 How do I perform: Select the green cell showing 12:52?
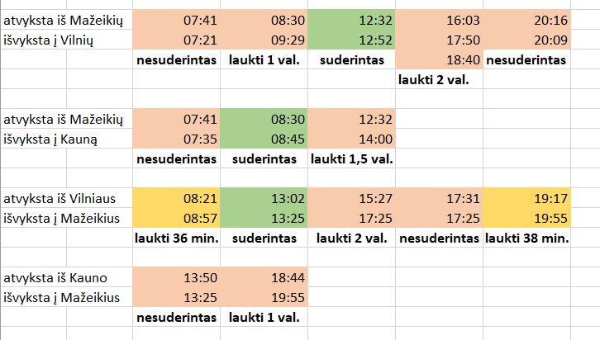[350, 40]
